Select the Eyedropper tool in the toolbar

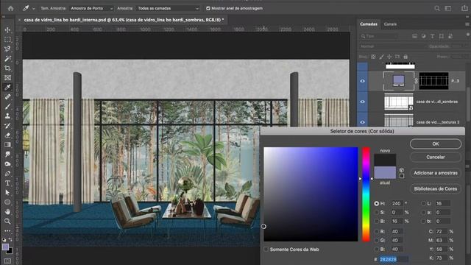pyautogui.click(x=7, y=87)
